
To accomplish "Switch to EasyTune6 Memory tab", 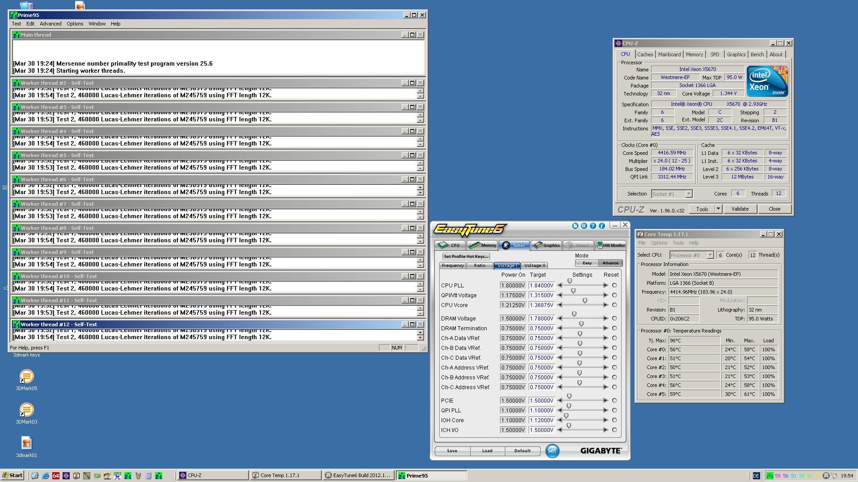I will (x=483, y=245).
